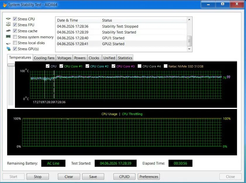Switch to the Temperatures tab
The image size is (246, 183).
20,57
